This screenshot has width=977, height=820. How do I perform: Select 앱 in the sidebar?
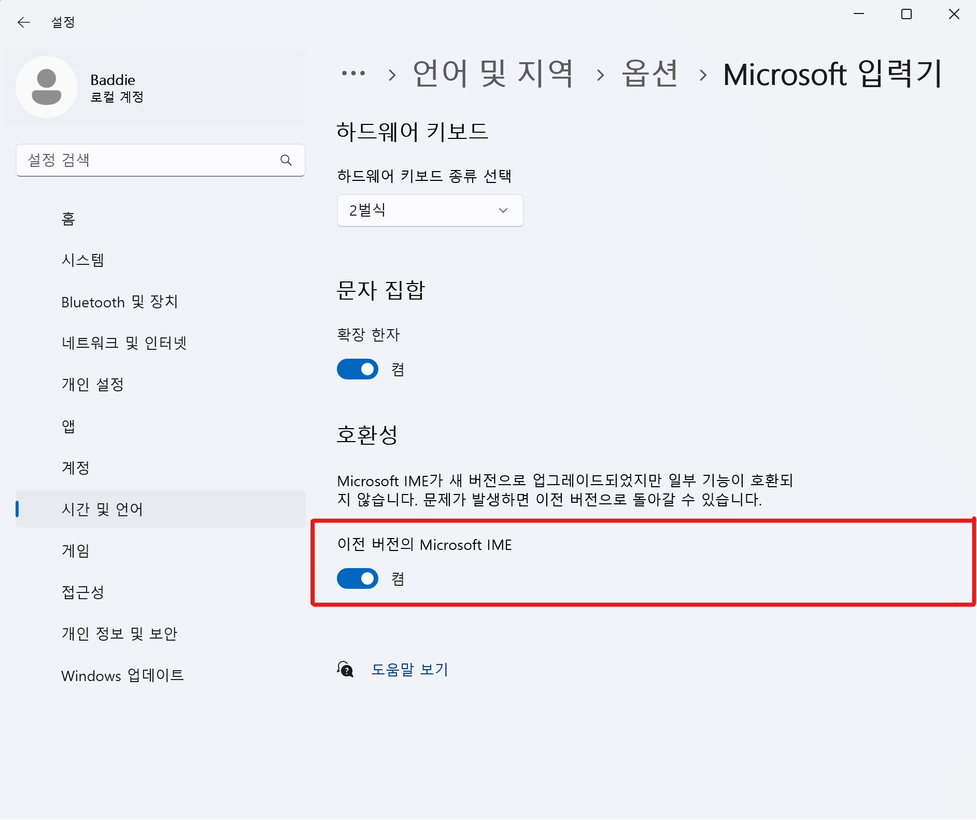pos(161,426)
